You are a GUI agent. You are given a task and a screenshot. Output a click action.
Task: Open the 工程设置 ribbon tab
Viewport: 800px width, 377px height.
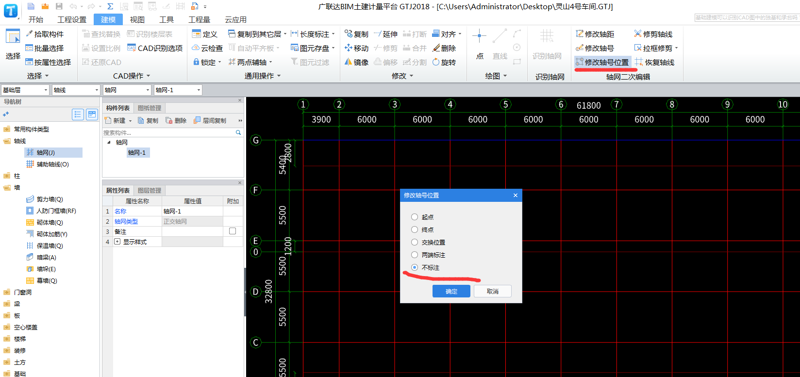click(72, 19)
